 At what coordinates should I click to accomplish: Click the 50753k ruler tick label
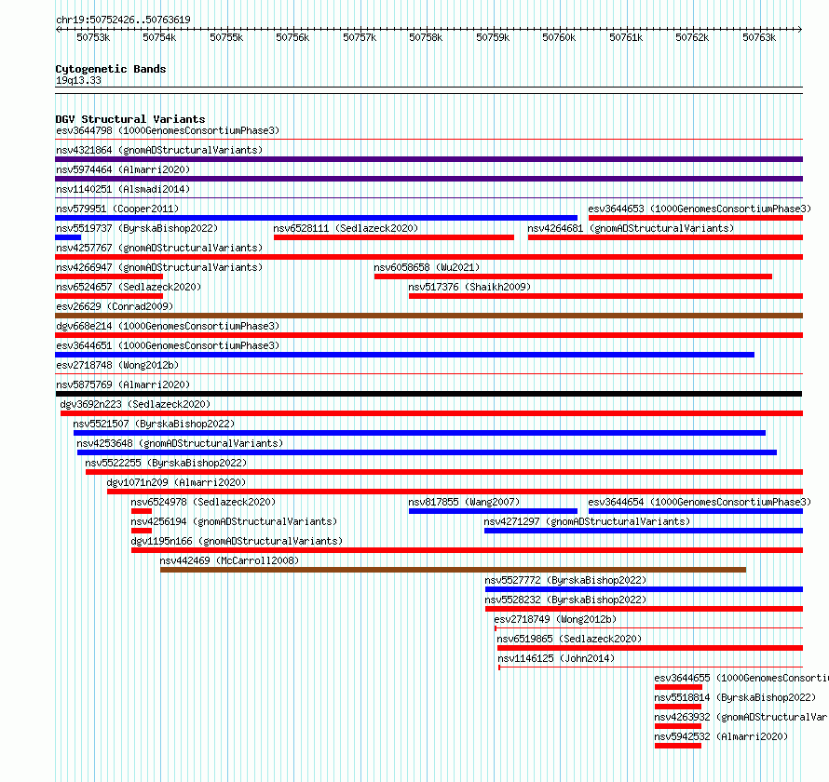(x=93, y=37)
